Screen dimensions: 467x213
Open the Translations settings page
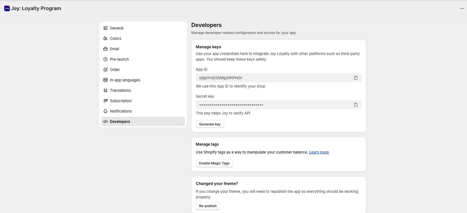[x=120, y=90]
